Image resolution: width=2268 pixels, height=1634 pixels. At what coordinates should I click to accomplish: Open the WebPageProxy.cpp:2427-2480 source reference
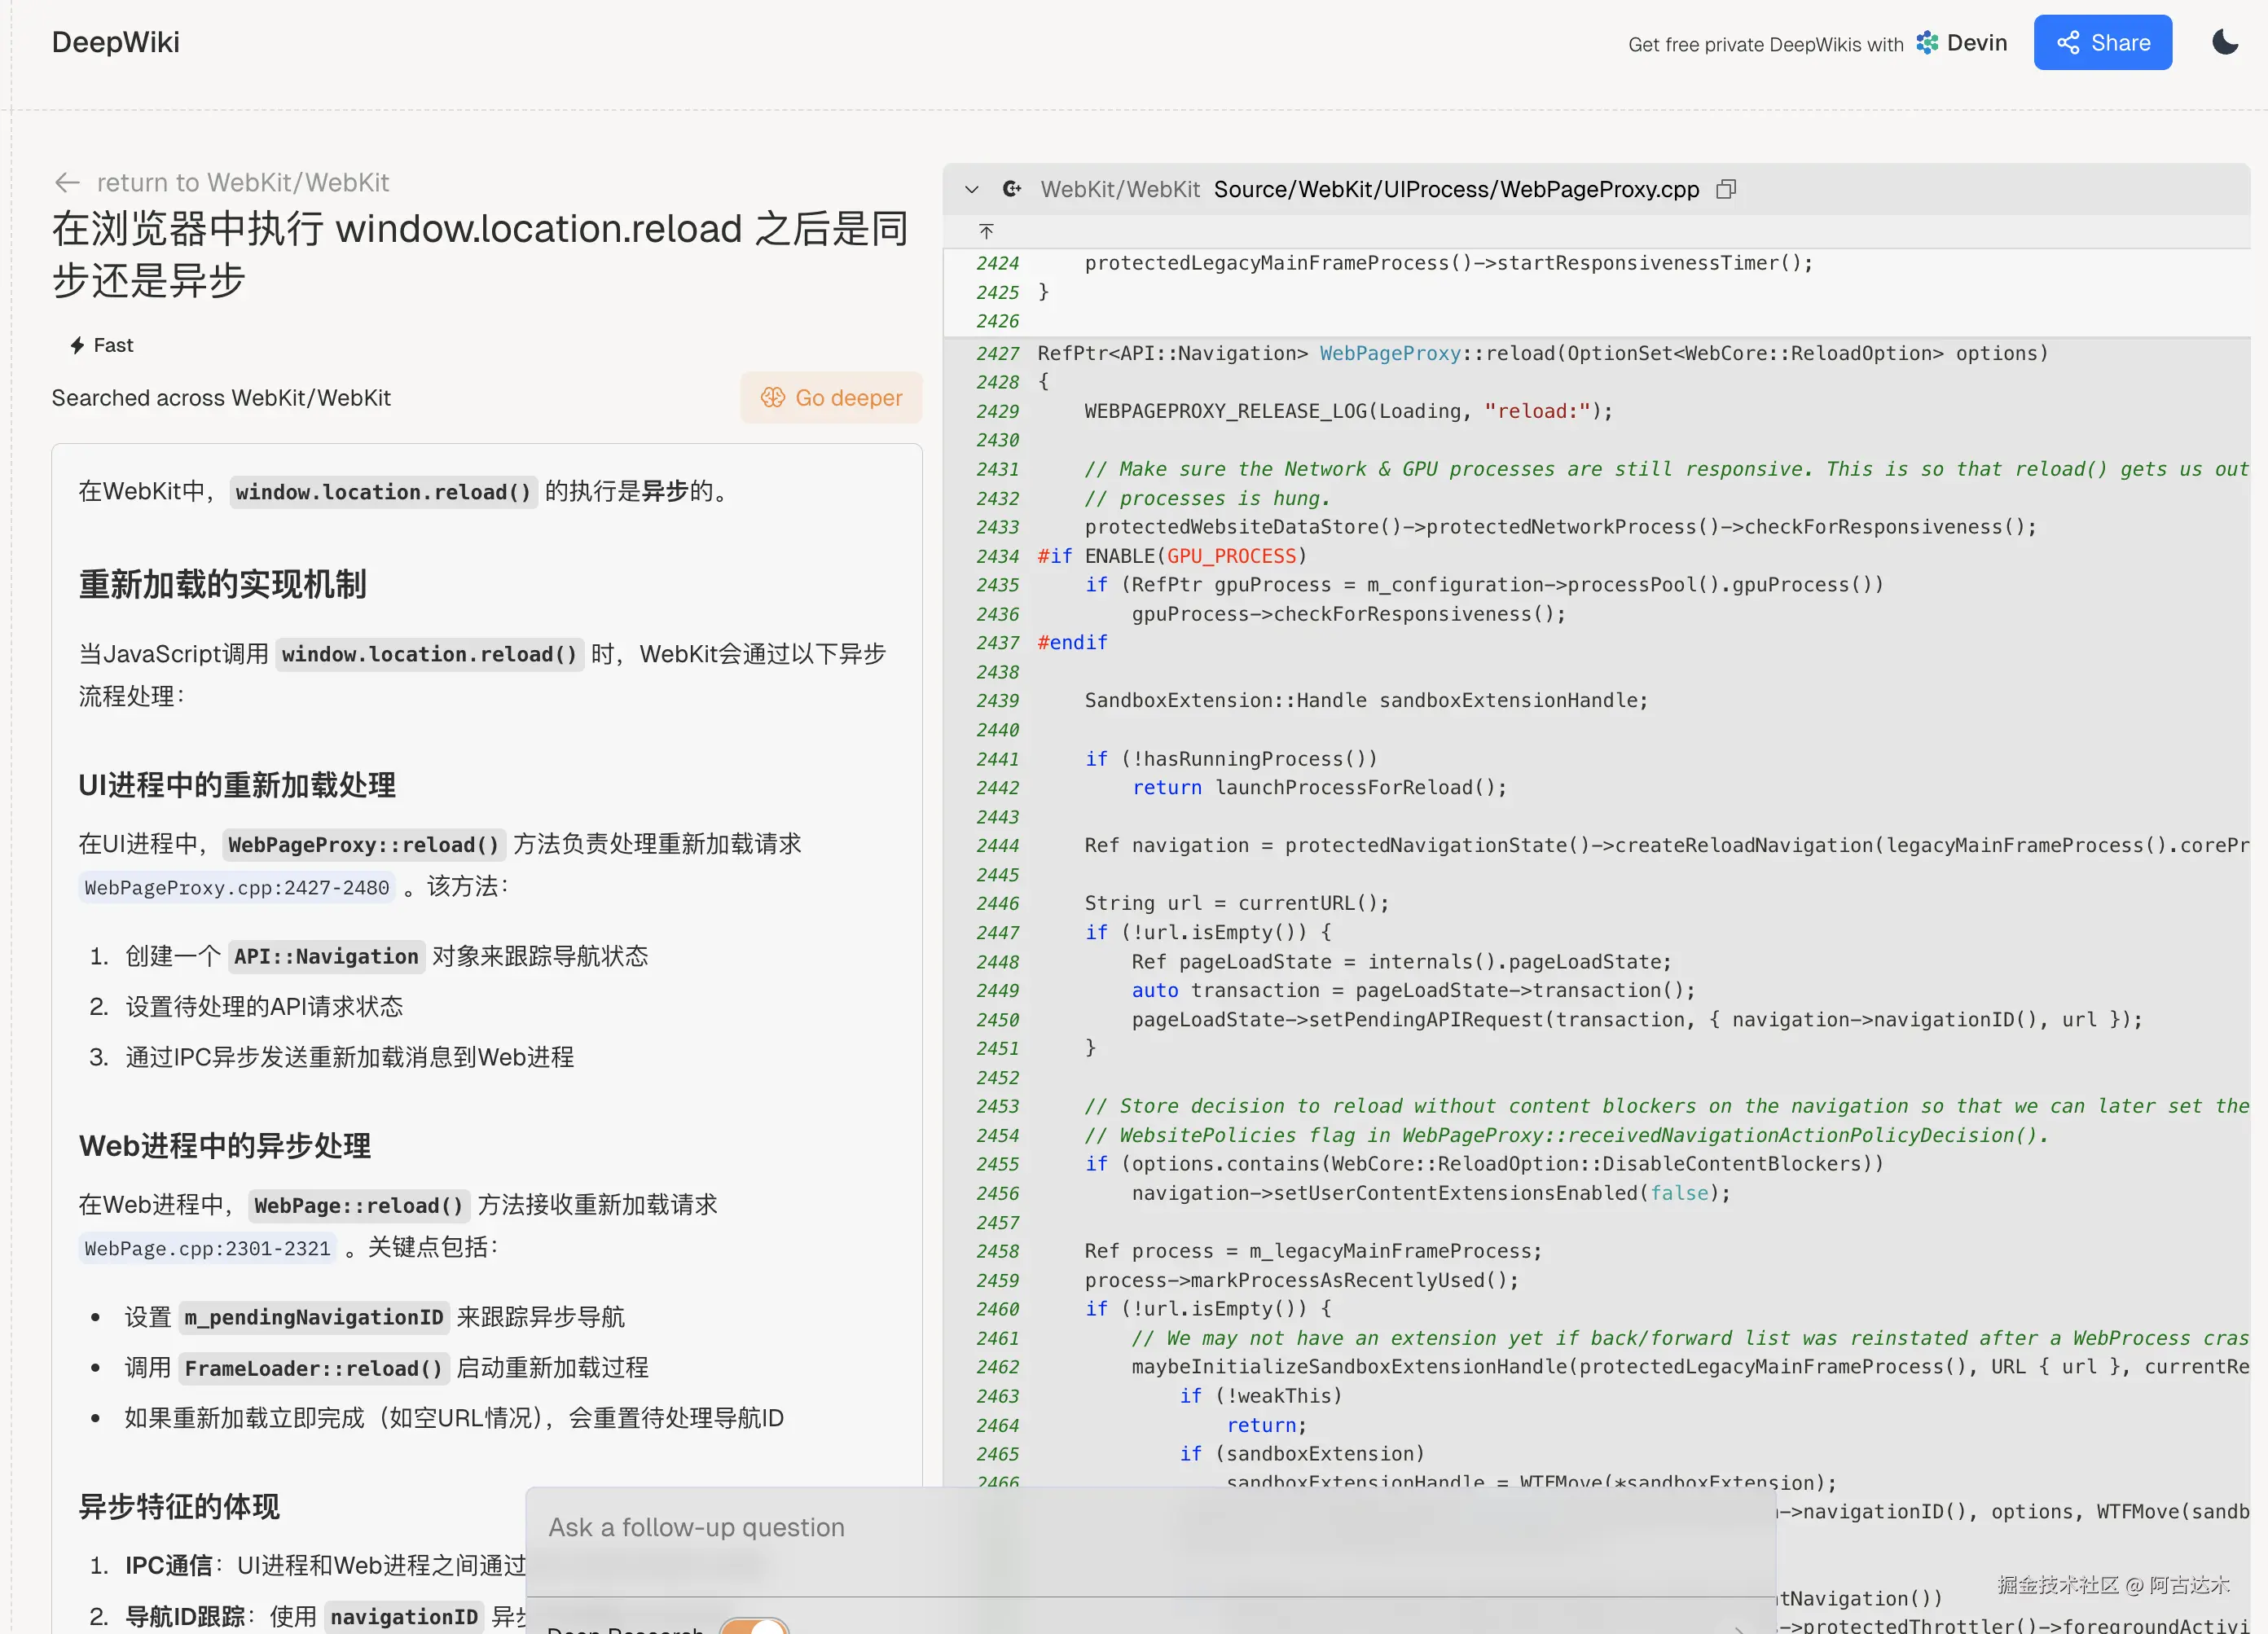coord(237,887)
